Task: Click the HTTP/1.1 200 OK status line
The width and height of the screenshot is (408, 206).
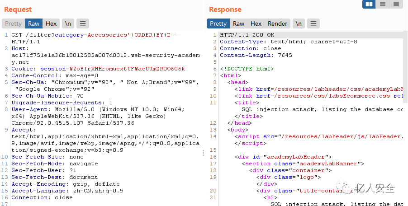Action: (247, 35)
